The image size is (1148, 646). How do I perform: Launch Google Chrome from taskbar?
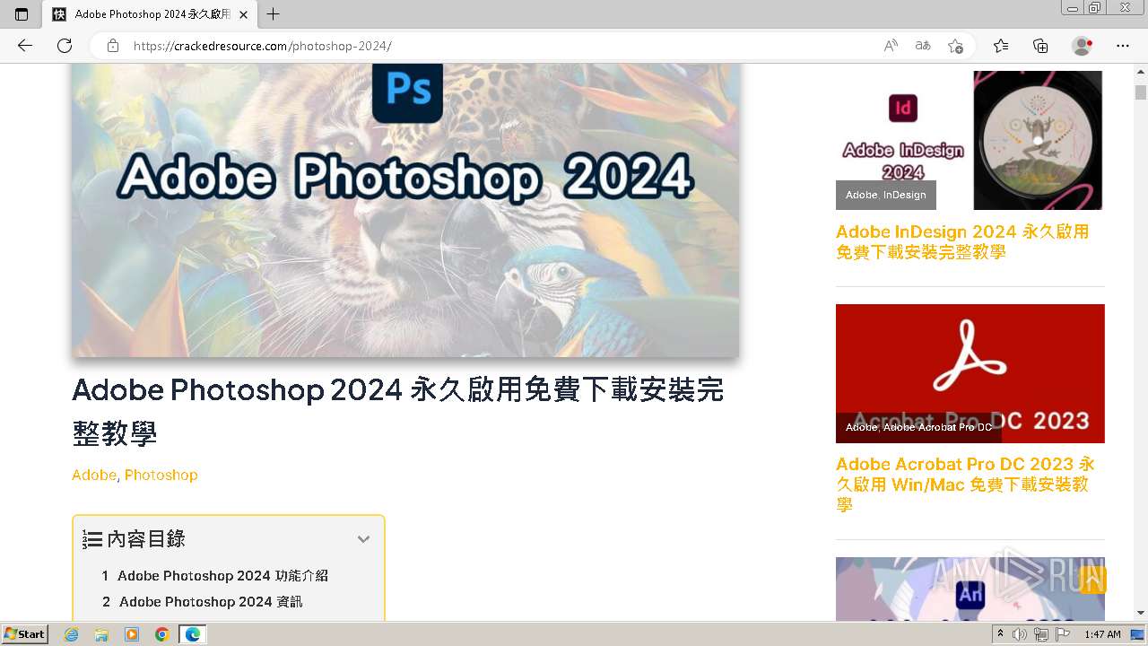[162, 634]
